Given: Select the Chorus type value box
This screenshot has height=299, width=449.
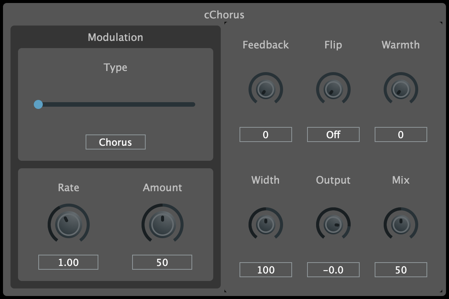Looking at the screenshot, I should pos(115,142).
